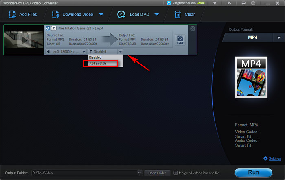Open Ringtone Studio

click(186, 3)
